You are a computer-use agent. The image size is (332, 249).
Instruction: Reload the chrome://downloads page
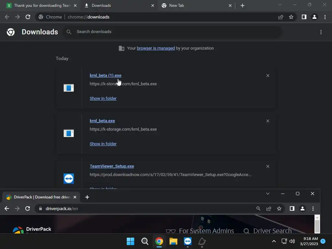pyautogui.click(x=28, y=17)
